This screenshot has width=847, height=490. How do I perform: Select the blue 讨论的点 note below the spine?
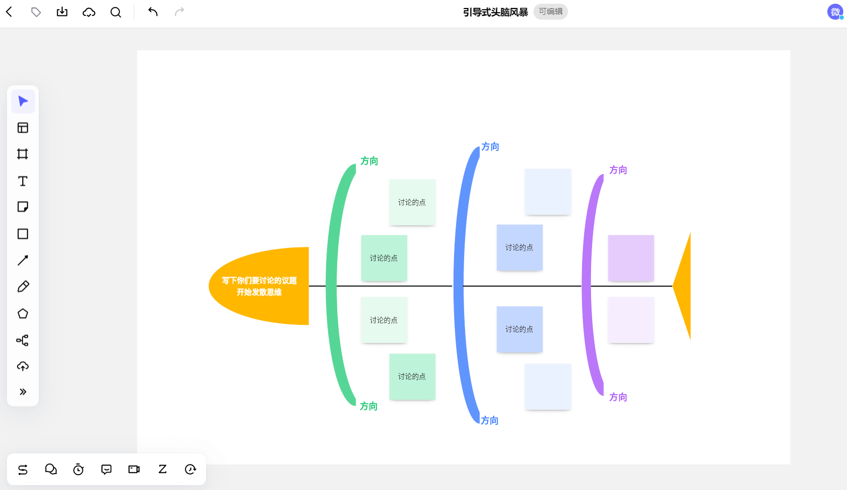pyautogui.click(x=519, y=329)
